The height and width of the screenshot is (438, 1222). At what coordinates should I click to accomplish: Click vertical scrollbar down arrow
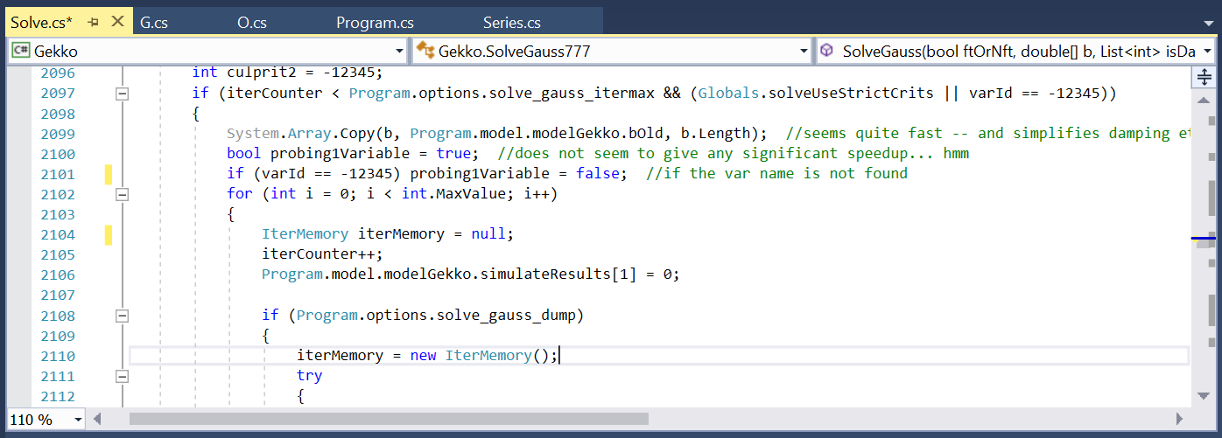(1204, 396)
